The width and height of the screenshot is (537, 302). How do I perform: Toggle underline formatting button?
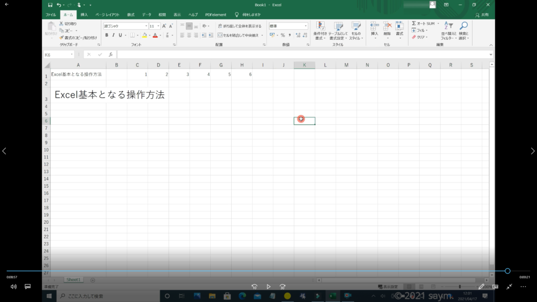coord(120,35)
